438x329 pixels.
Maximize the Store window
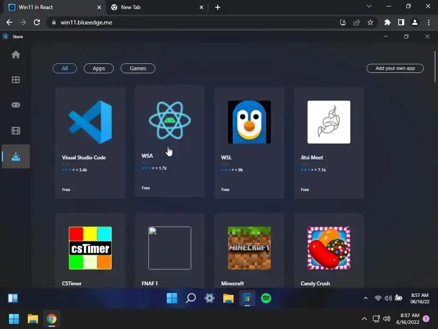click(406, 36)
